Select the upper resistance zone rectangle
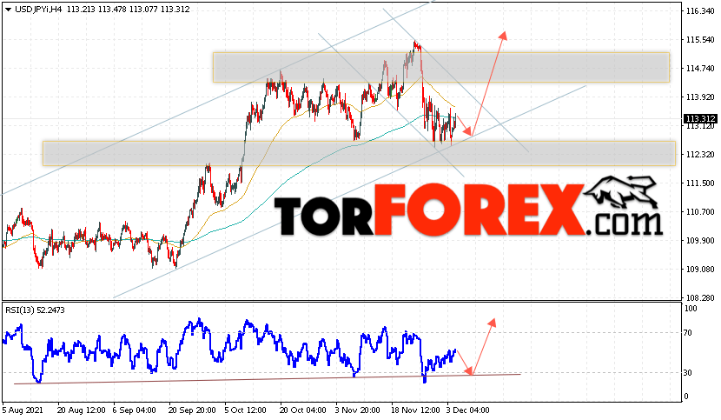This screenshot has height=420, width=721. coord(441,68)
